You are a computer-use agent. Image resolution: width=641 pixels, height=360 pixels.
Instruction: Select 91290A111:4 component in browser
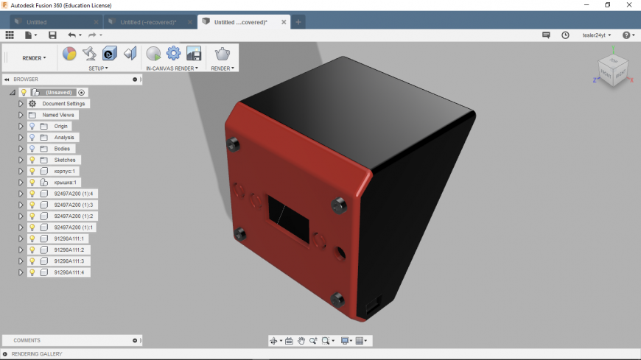(x=69, y=272)
